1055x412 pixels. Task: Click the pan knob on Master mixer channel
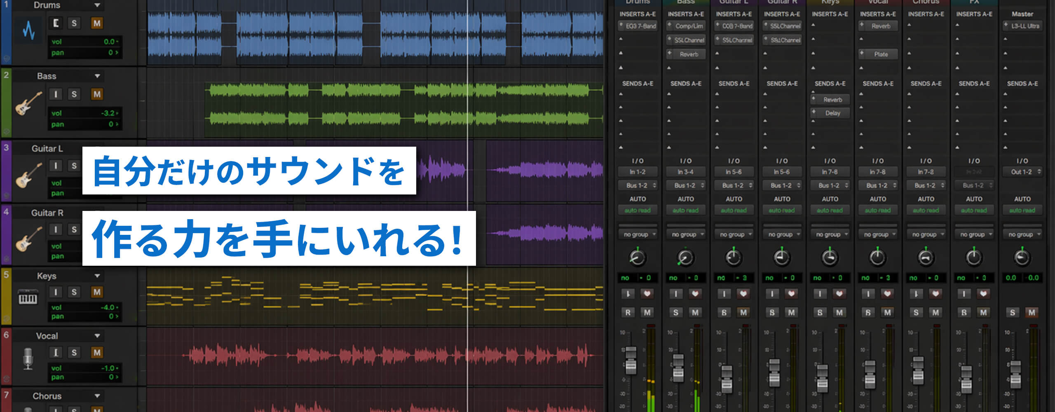click(1022, 258)
